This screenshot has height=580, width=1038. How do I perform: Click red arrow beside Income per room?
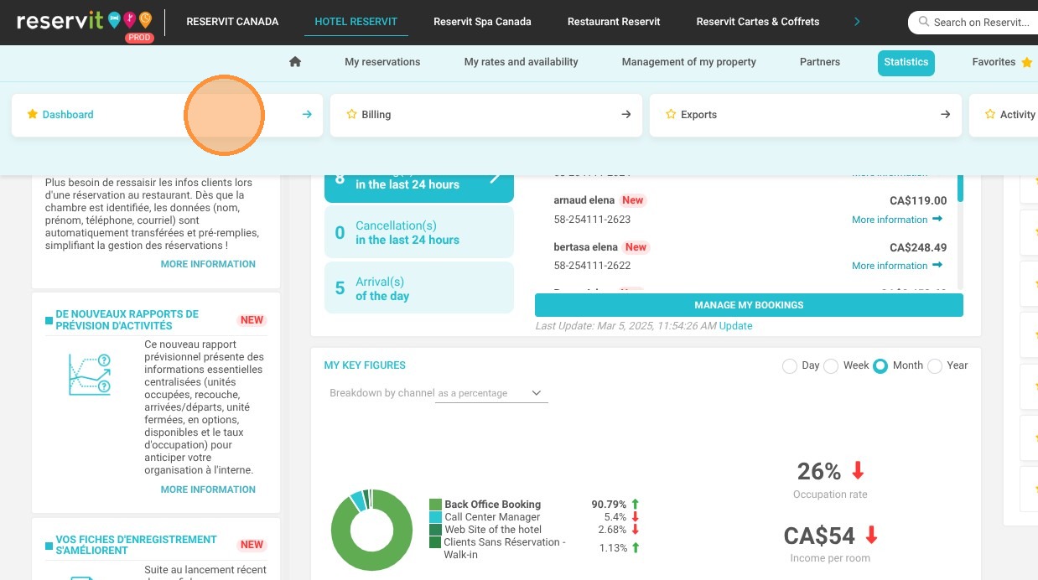tap(871, 535)
